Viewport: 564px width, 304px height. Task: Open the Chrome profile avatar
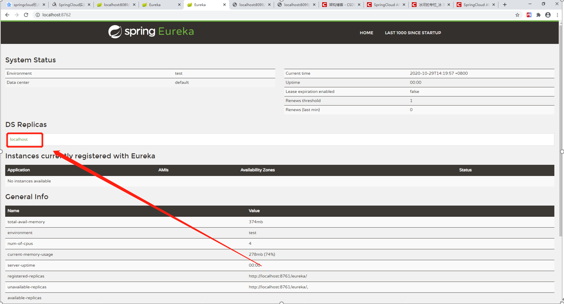(548, 15)
